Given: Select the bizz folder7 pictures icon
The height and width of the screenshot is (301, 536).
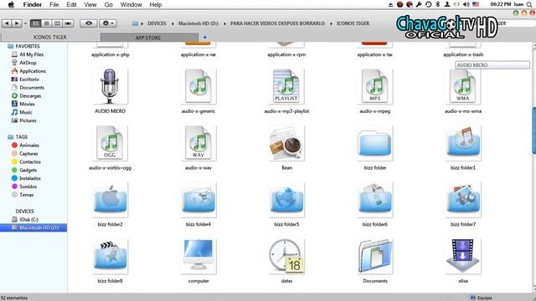Looking at the screenshot, I should [463, 200].
